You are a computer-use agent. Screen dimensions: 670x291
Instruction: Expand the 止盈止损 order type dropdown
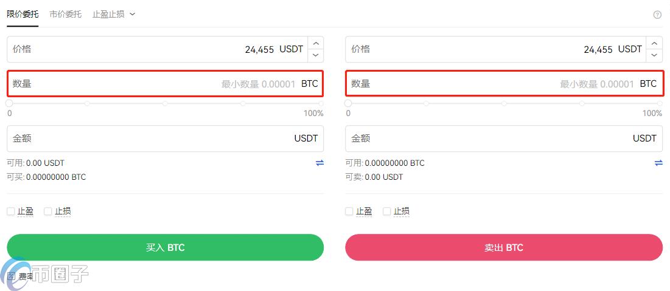114,14
